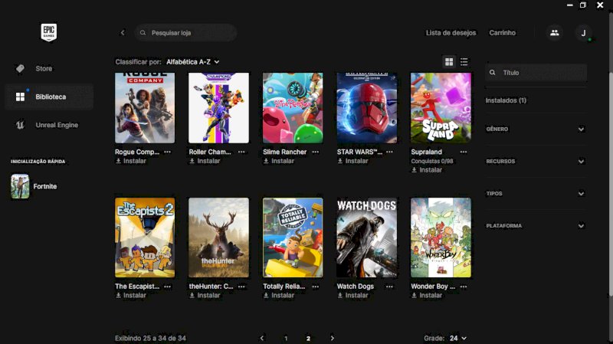Open STAR WARS options menu
Screen dimensions: 613x344
coord(389,152)
